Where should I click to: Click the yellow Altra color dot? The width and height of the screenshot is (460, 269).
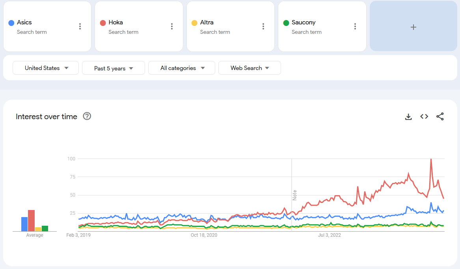(x=194, y=23)
